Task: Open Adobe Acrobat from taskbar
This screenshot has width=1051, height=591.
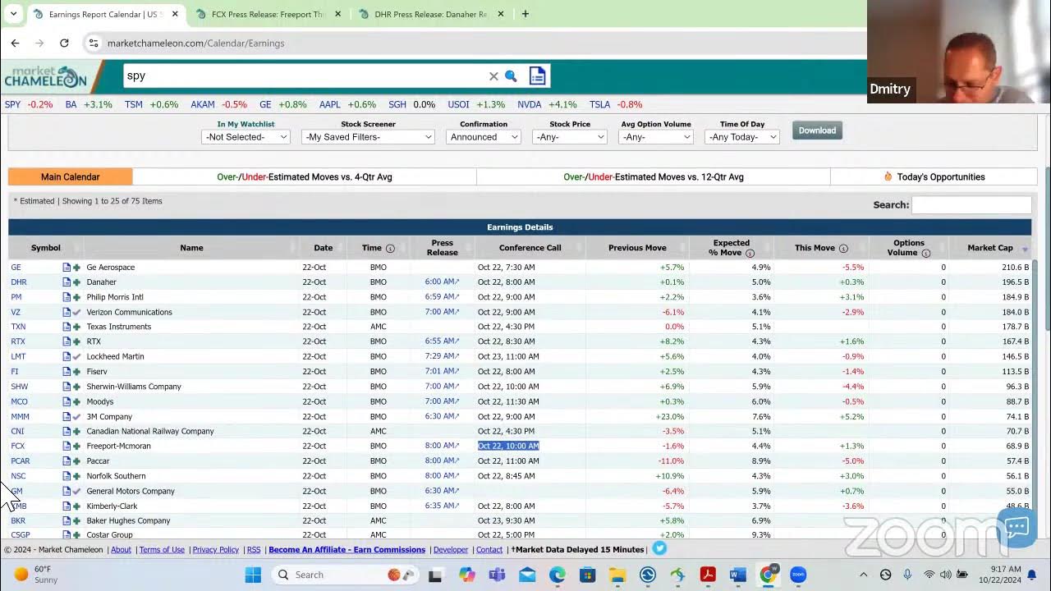Action: click(x=708, y=575)
